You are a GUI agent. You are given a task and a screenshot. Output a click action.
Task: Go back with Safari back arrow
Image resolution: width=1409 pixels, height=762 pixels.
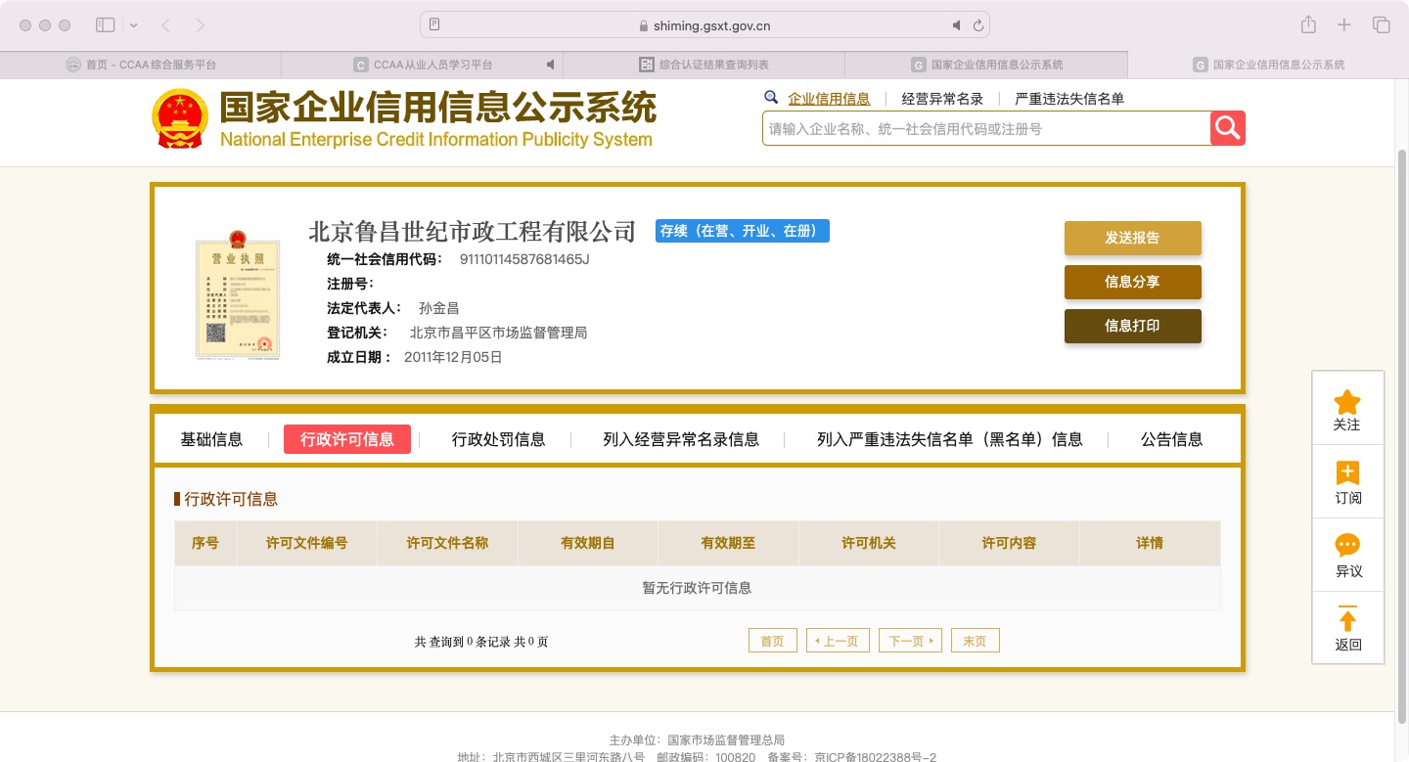pos(165,24)
